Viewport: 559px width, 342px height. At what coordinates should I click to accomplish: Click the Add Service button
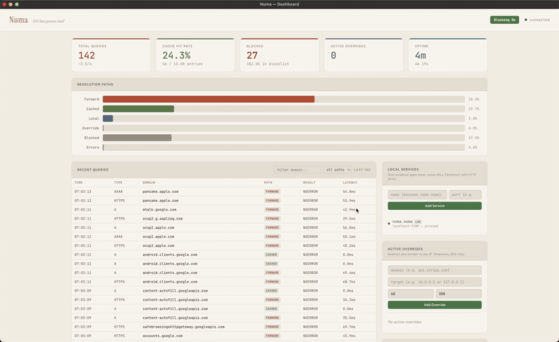coord(435,206)
